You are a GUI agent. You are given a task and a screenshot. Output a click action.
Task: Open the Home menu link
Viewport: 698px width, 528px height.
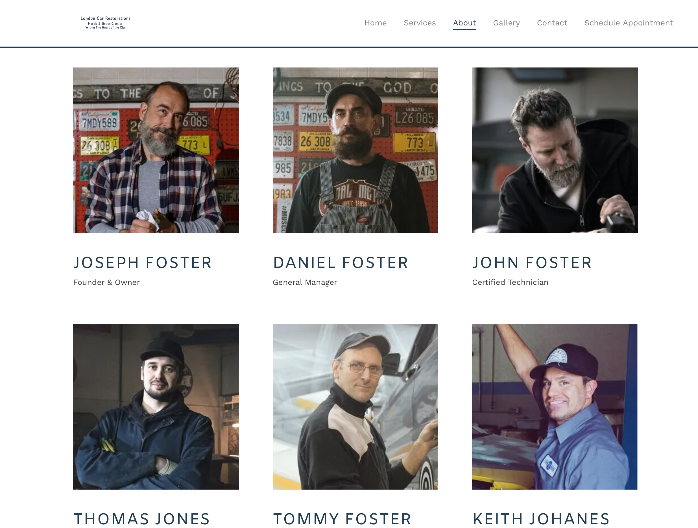point(375,23)
